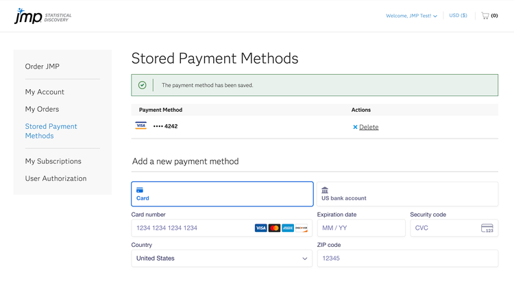Click the American Express brand icon
This screenshot has height=284, width=514.
click(288, 228)
